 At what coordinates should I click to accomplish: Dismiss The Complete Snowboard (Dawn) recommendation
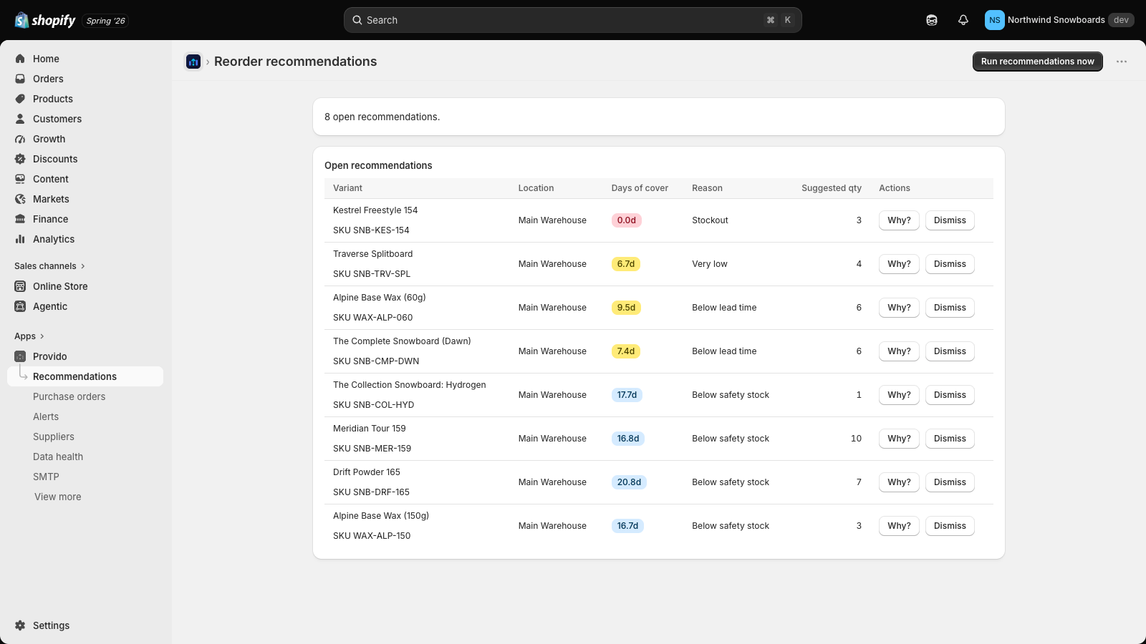950,351
